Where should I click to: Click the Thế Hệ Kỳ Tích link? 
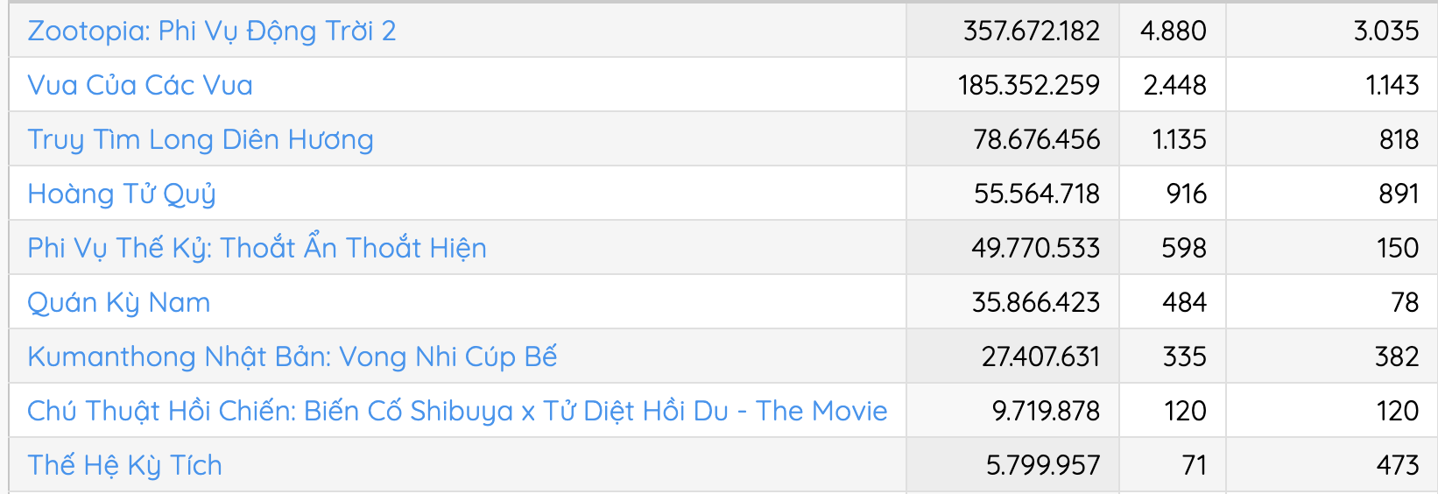(x=124, y=466)
